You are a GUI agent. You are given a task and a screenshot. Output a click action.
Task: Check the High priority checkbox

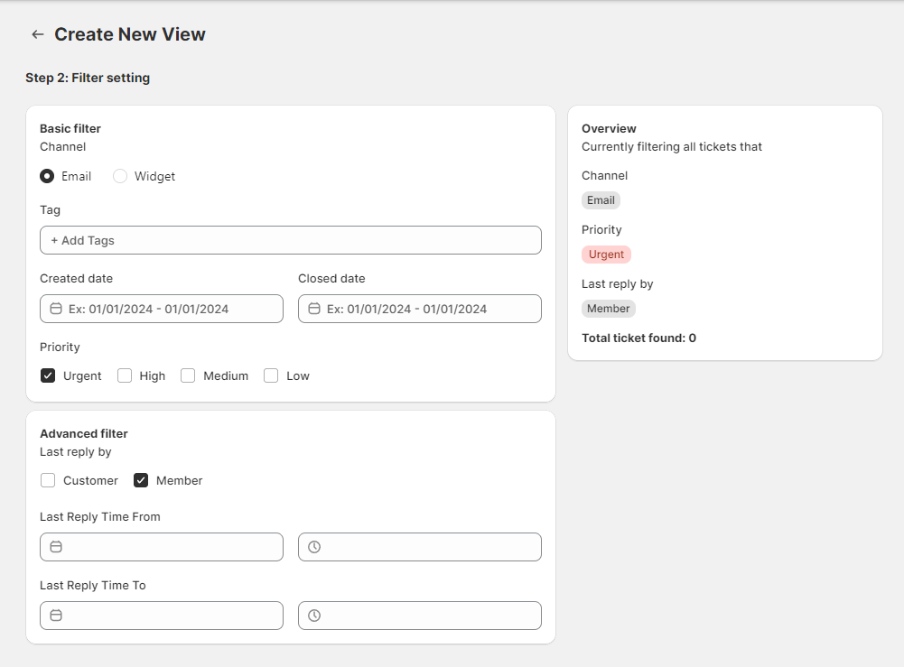pos(125,375)
